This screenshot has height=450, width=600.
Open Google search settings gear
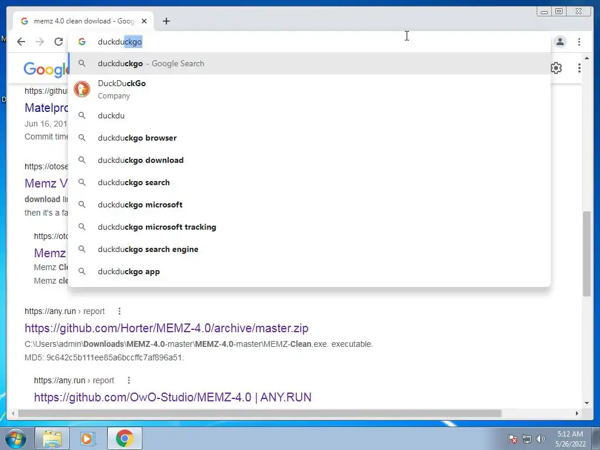(556, 68)
